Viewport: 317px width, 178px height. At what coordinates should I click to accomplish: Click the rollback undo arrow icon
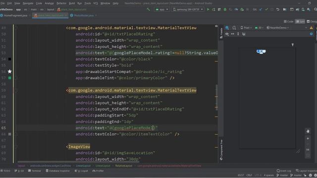point(278,9)
